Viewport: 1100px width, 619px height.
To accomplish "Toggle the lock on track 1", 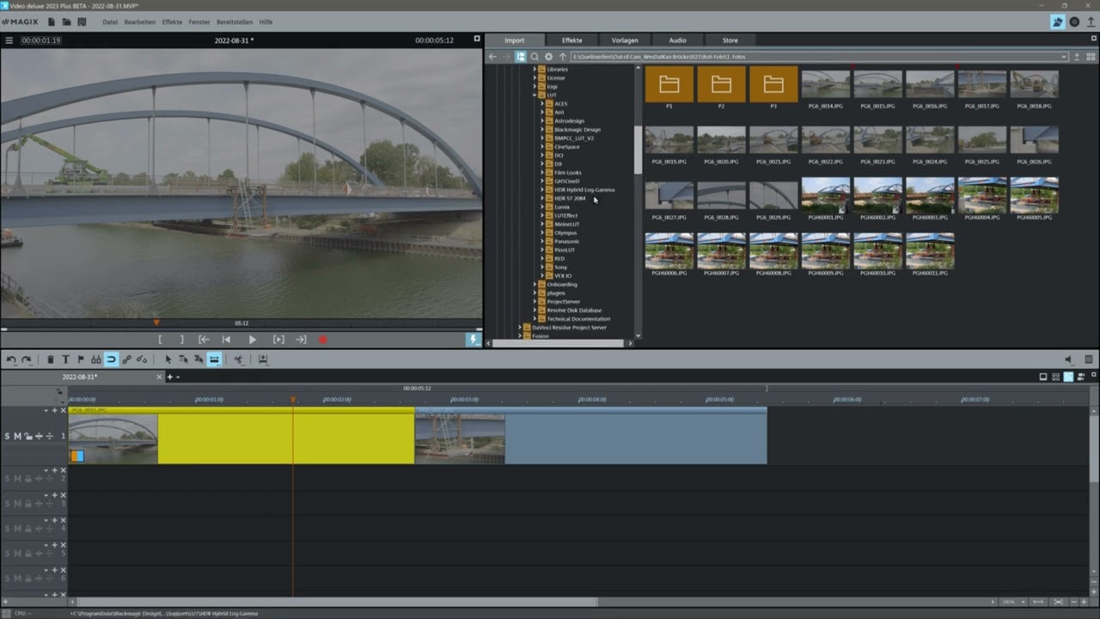I will [x=27, y=437].
